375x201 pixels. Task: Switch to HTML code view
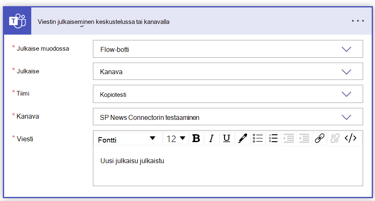(x=351, y=138)
